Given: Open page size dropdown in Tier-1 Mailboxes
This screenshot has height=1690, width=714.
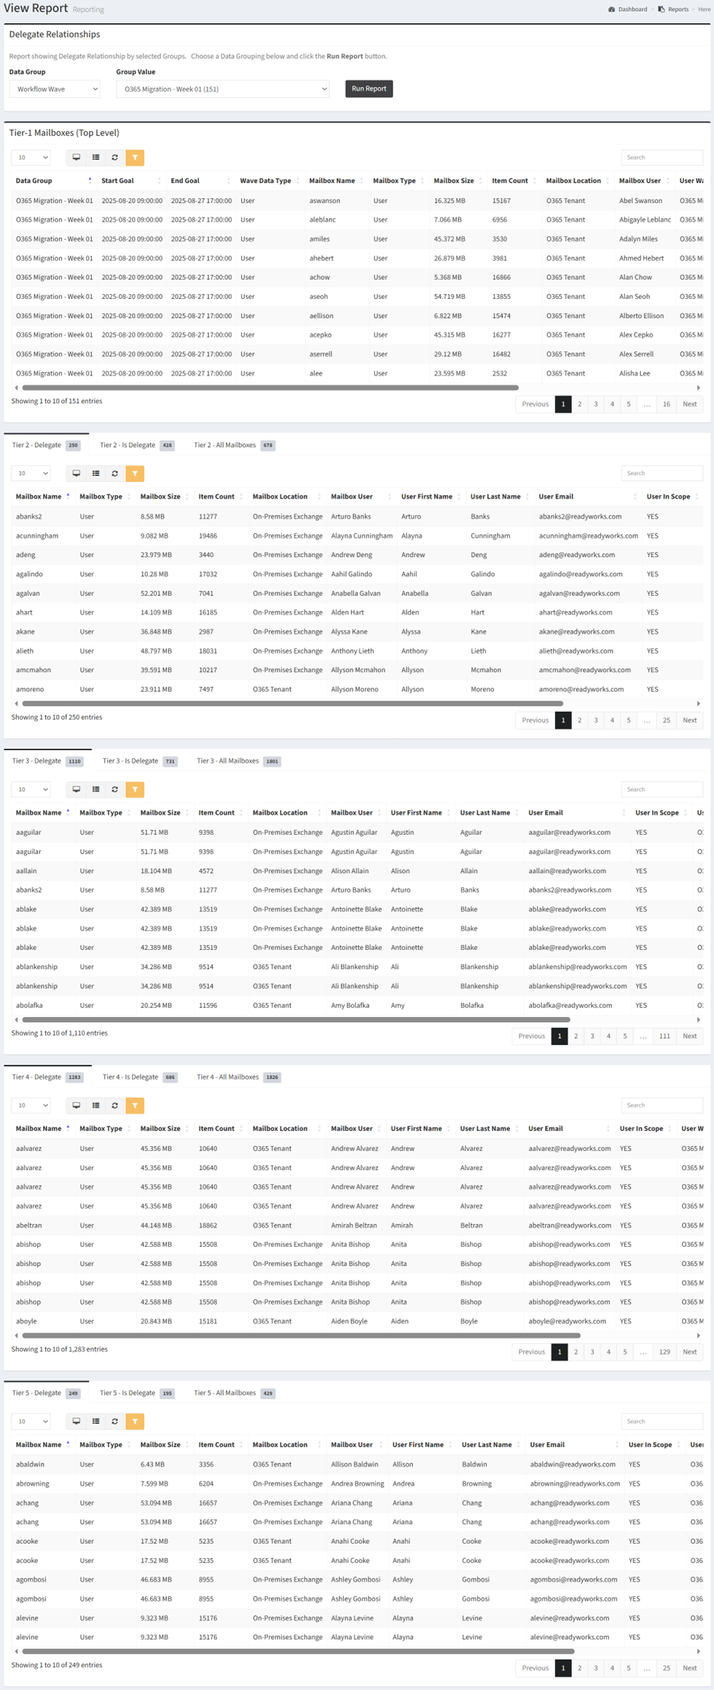Looking at the screenshot, I should (x=31, y=157).
